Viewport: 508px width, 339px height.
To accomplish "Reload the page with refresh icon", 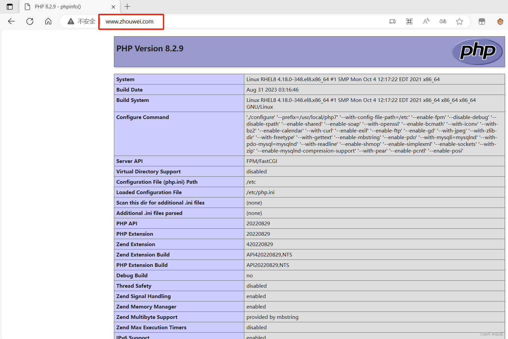I will tap(30, 21).
